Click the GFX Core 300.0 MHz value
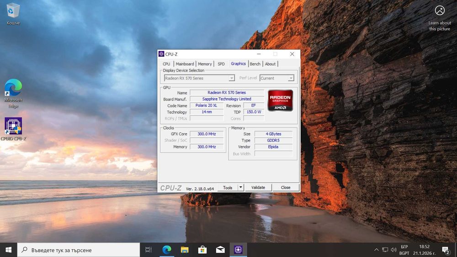Viewport: 457px width, 257px height. 207,134
